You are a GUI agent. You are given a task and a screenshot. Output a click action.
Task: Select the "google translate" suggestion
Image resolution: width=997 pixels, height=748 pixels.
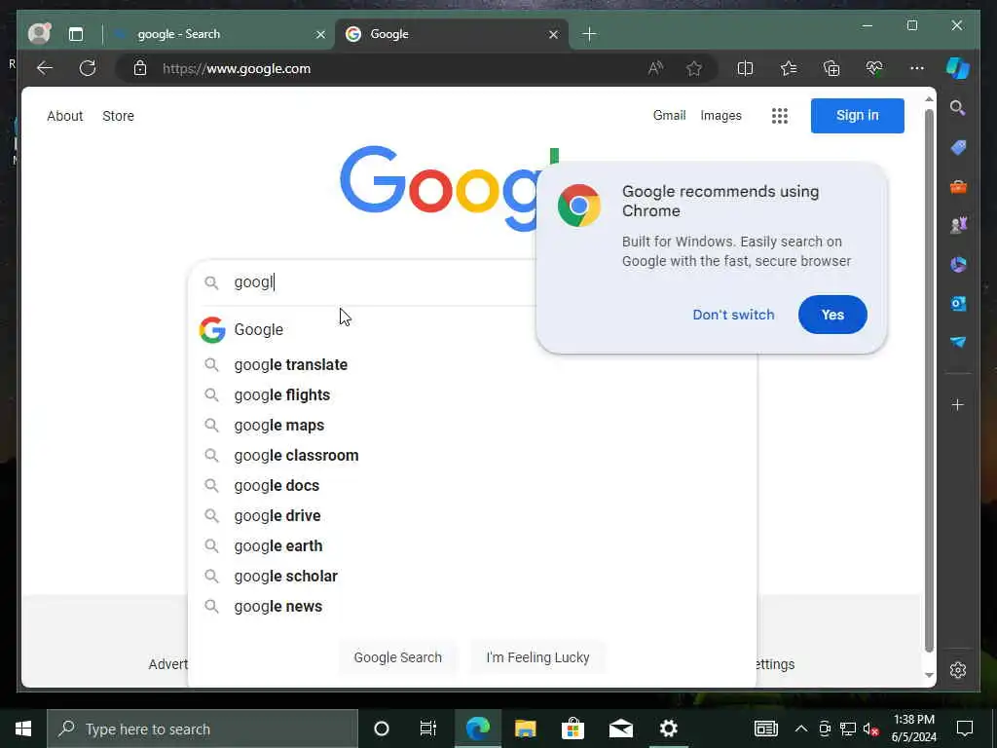point(472,364)
